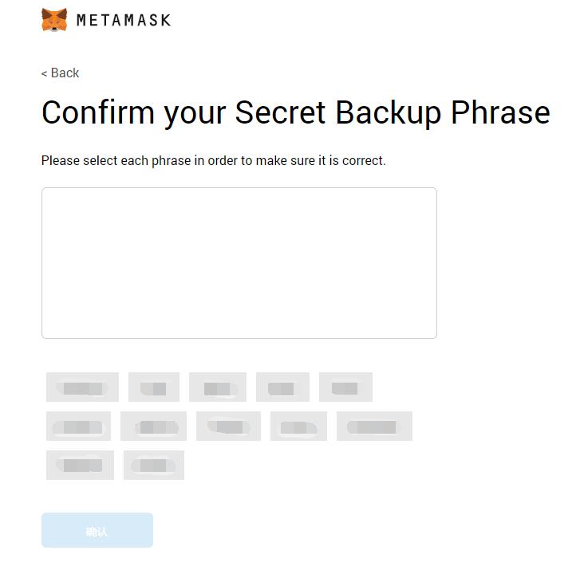
Task: Choose the second blurred word in bottom row
Action: pos(153,465)
